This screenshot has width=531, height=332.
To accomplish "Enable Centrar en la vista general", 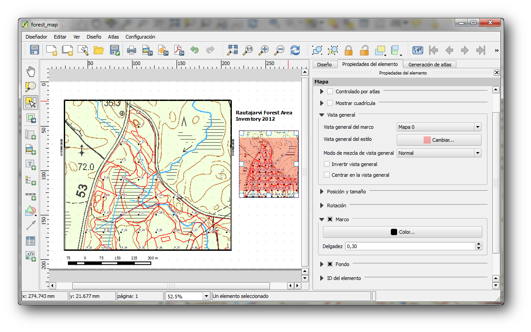I will [x=327, y=175].
